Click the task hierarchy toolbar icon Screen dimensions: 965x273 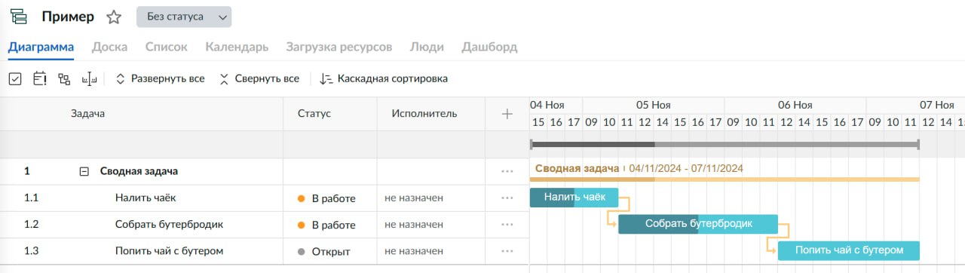coord(64,78)
